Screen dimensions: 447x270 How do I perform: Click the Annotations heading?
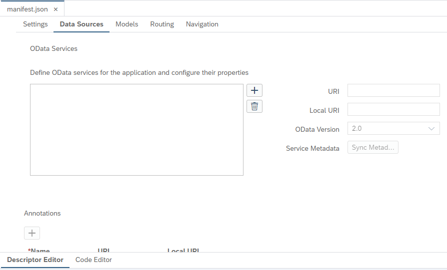point(42,214)
